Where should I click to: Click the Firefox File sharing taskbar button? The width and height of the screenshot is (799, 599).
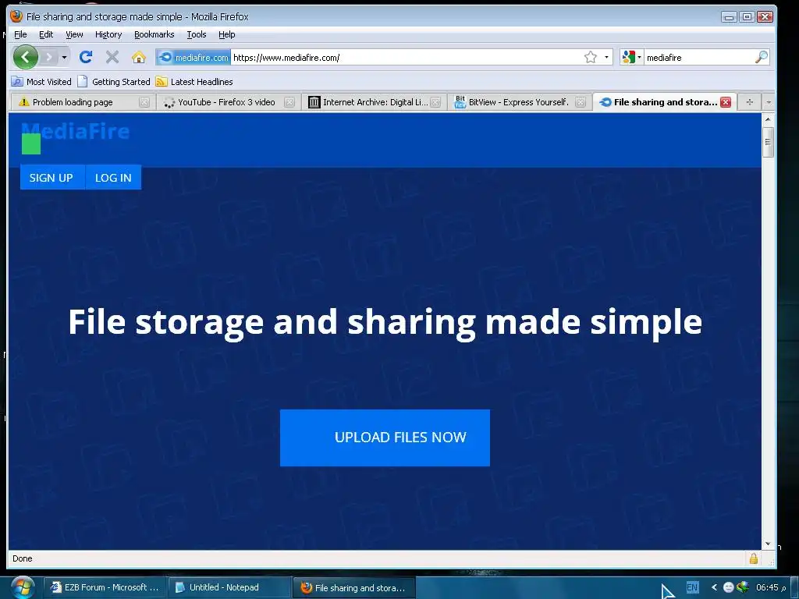[x=354, y=587]
